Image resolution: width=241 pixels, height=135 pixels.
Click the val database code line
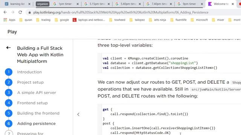point(150,63)
